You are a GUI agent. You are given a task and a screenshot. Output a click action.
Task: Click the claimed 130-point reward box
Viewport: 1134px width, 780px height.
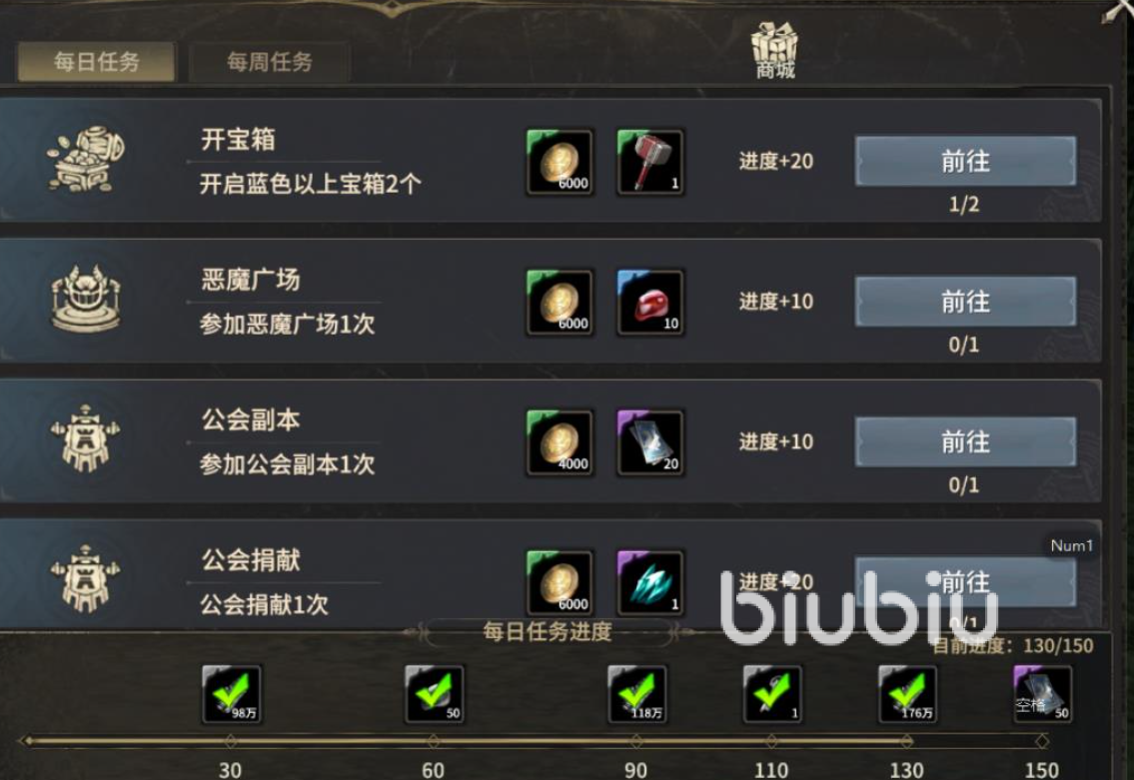click(907, 694)
